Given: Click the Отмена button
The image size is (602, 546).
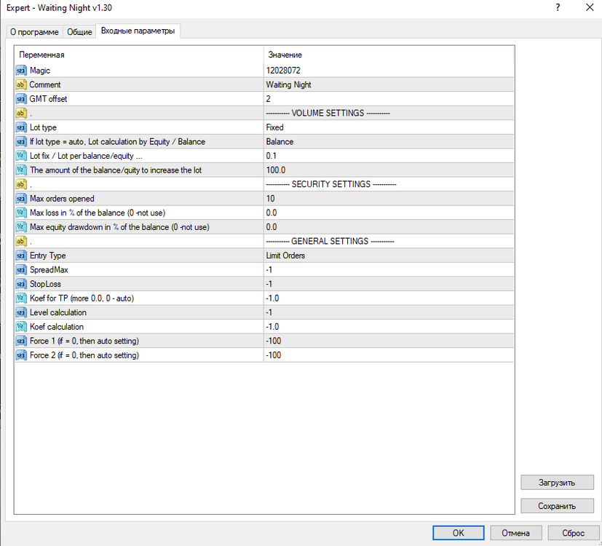Looking at the screenshot, I should coord(516,533).
